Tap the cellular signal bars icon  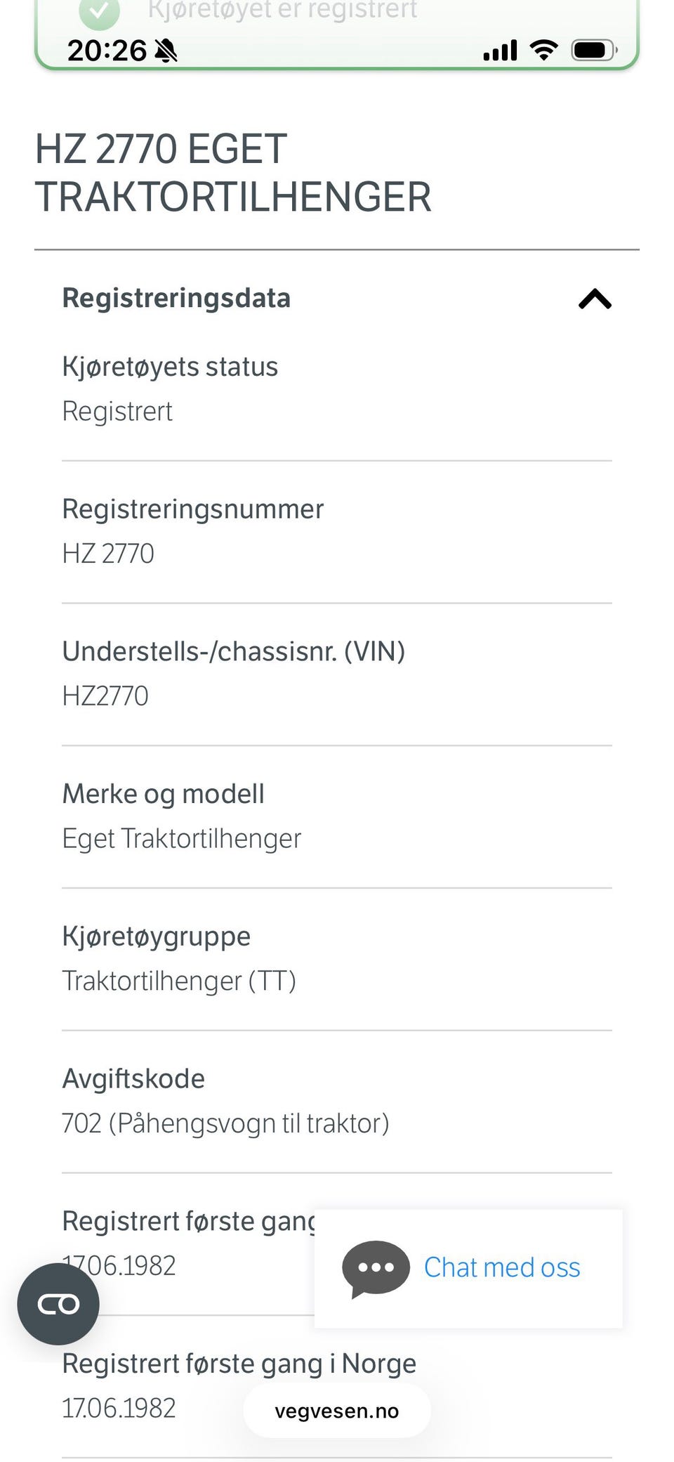[500, 51]
